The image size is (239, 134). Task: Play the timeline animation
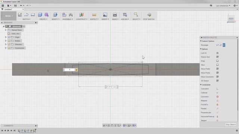coord(8,131)
